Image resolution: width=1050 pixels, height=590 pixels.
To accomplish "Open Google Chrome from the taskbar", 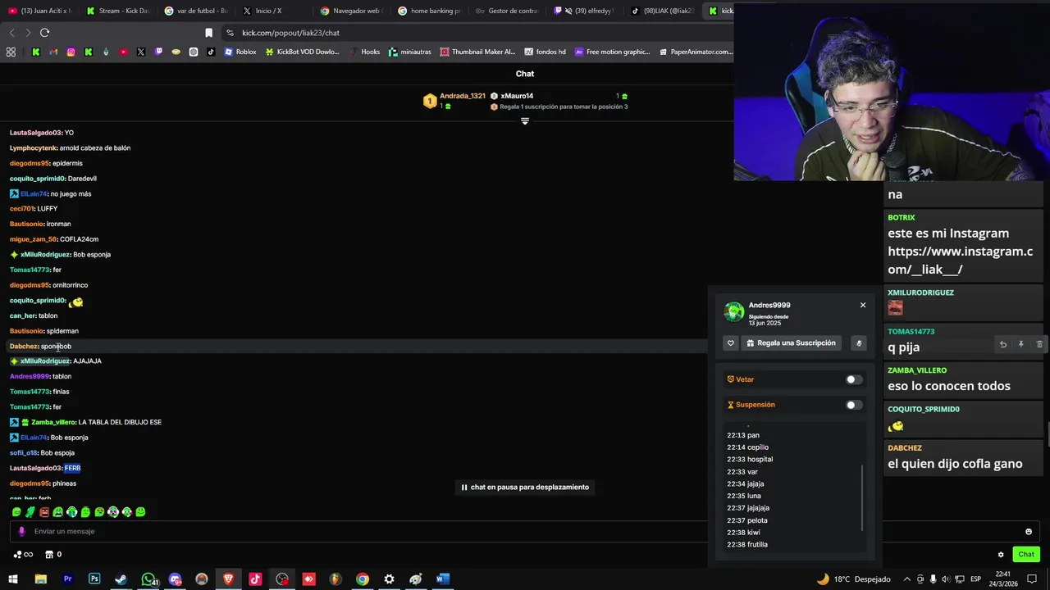I will pyautogui.click(x=363, y=579).
